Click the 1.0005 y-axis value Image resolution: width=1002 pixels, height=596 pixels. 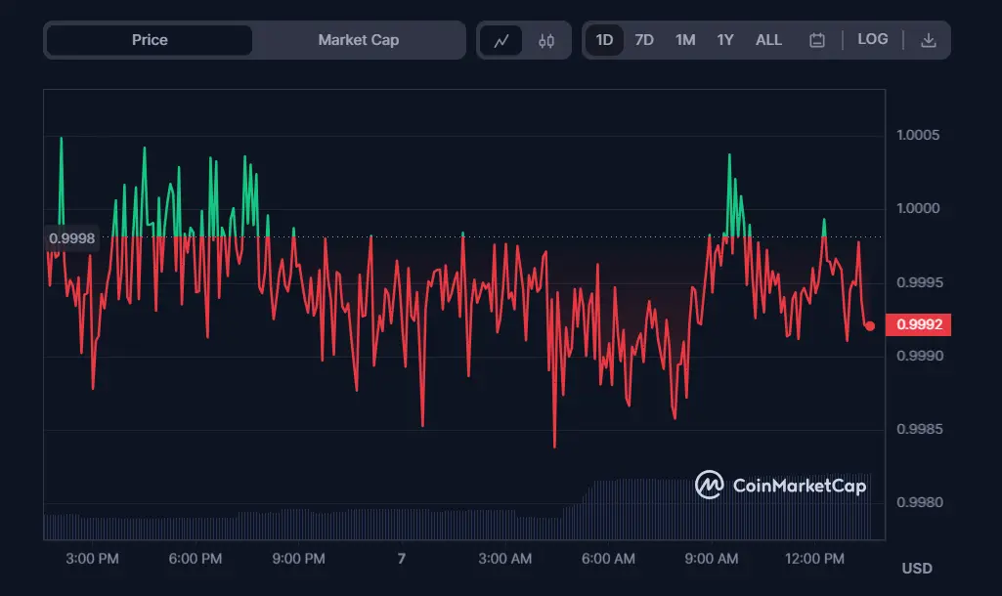coord(918,135)
